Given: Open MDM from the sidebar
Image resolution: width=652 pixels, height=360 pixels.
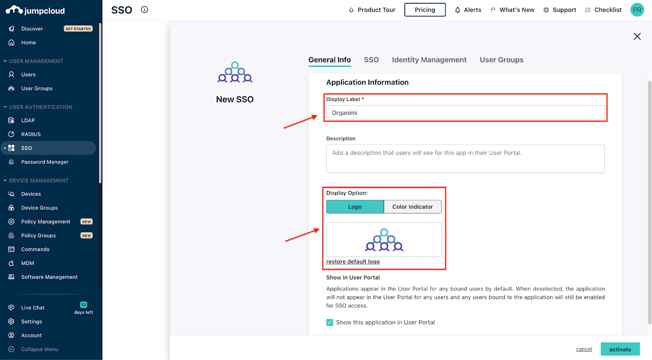Looking at the screenshot, I should 27,263.
